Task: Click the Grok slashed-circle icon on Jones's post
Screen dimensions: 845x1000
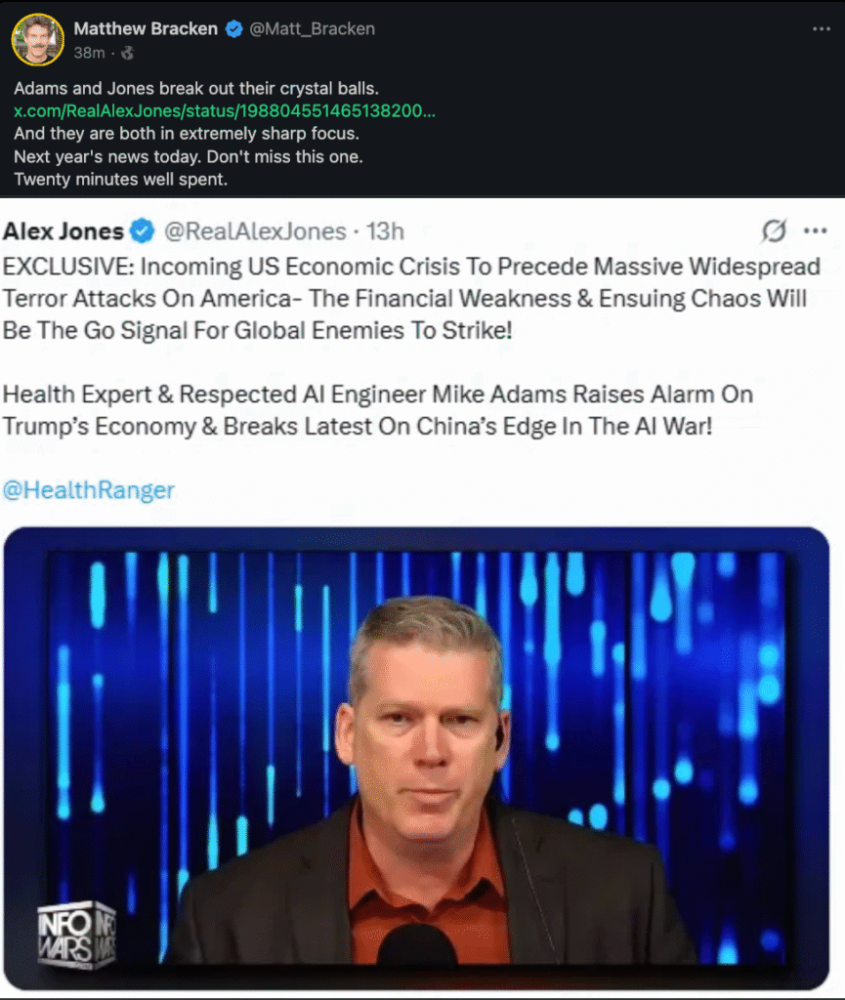Action: pos(774,230)
